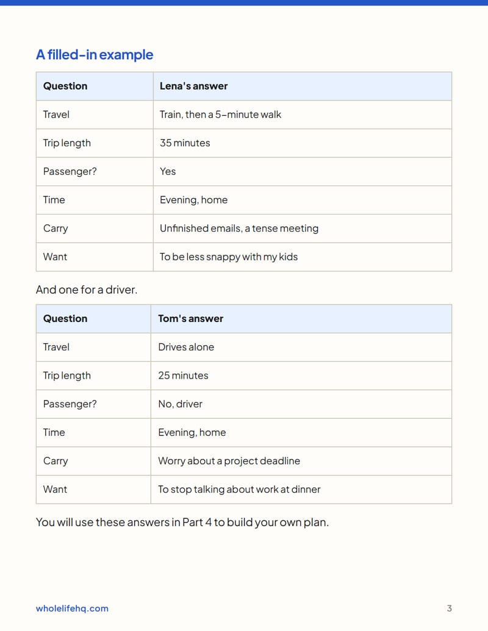Select 'To stop talking about work at dinner'
The width and height of the screenshot is (488, 631).
tap(239, 490)
